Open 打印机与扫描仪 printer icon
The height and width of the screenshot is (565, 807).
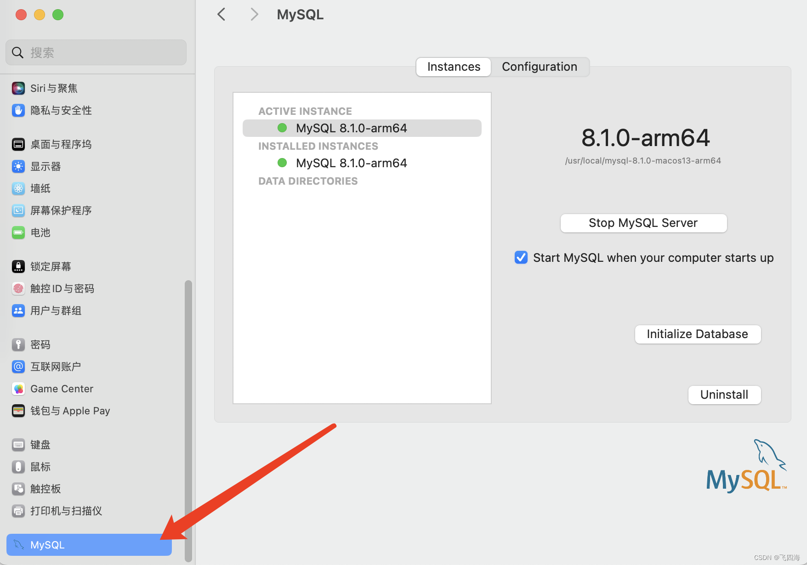18,511
